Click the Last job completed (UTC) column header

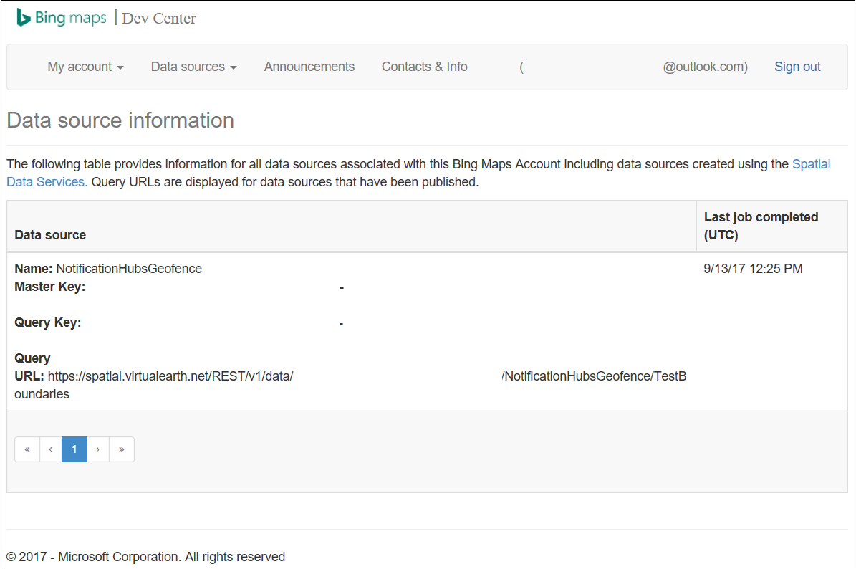click(x=761, y=226)
